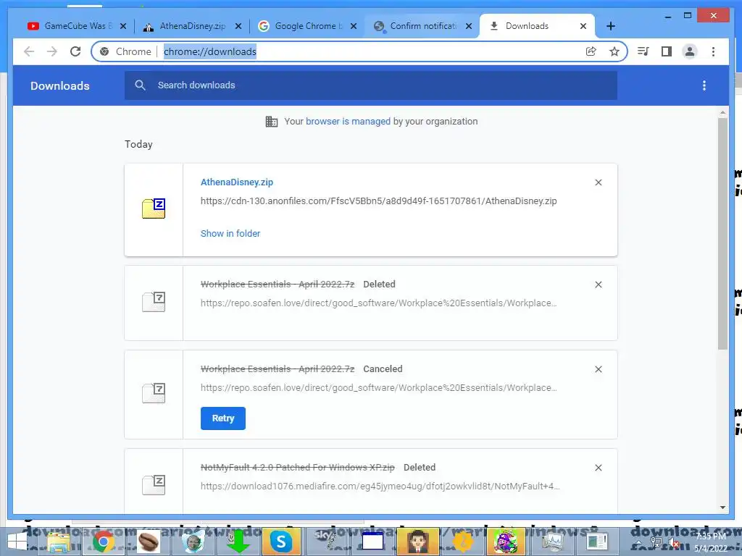Click the managed organization building icon
Screen dimensions: 742x556
[272, 122]
